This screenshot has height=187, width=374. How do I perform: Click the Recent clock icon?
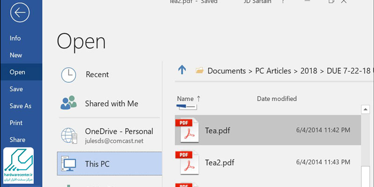pos(68,75)
